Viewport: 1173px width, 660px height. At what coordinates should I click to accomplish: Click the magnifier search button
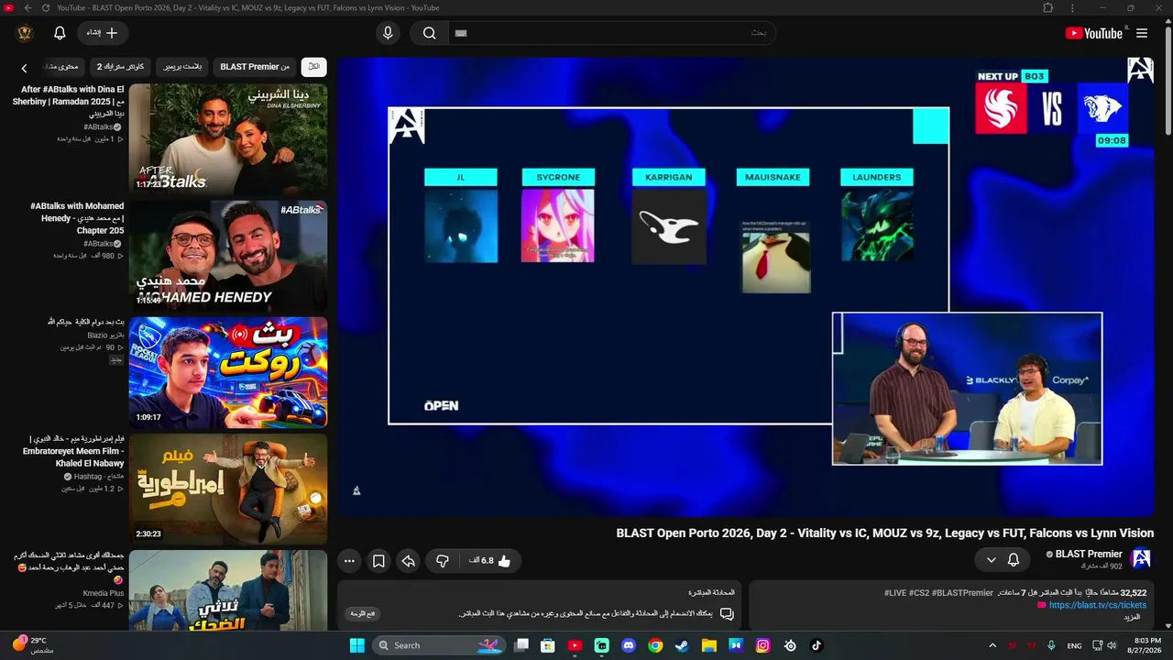click(x=429, y=33)
